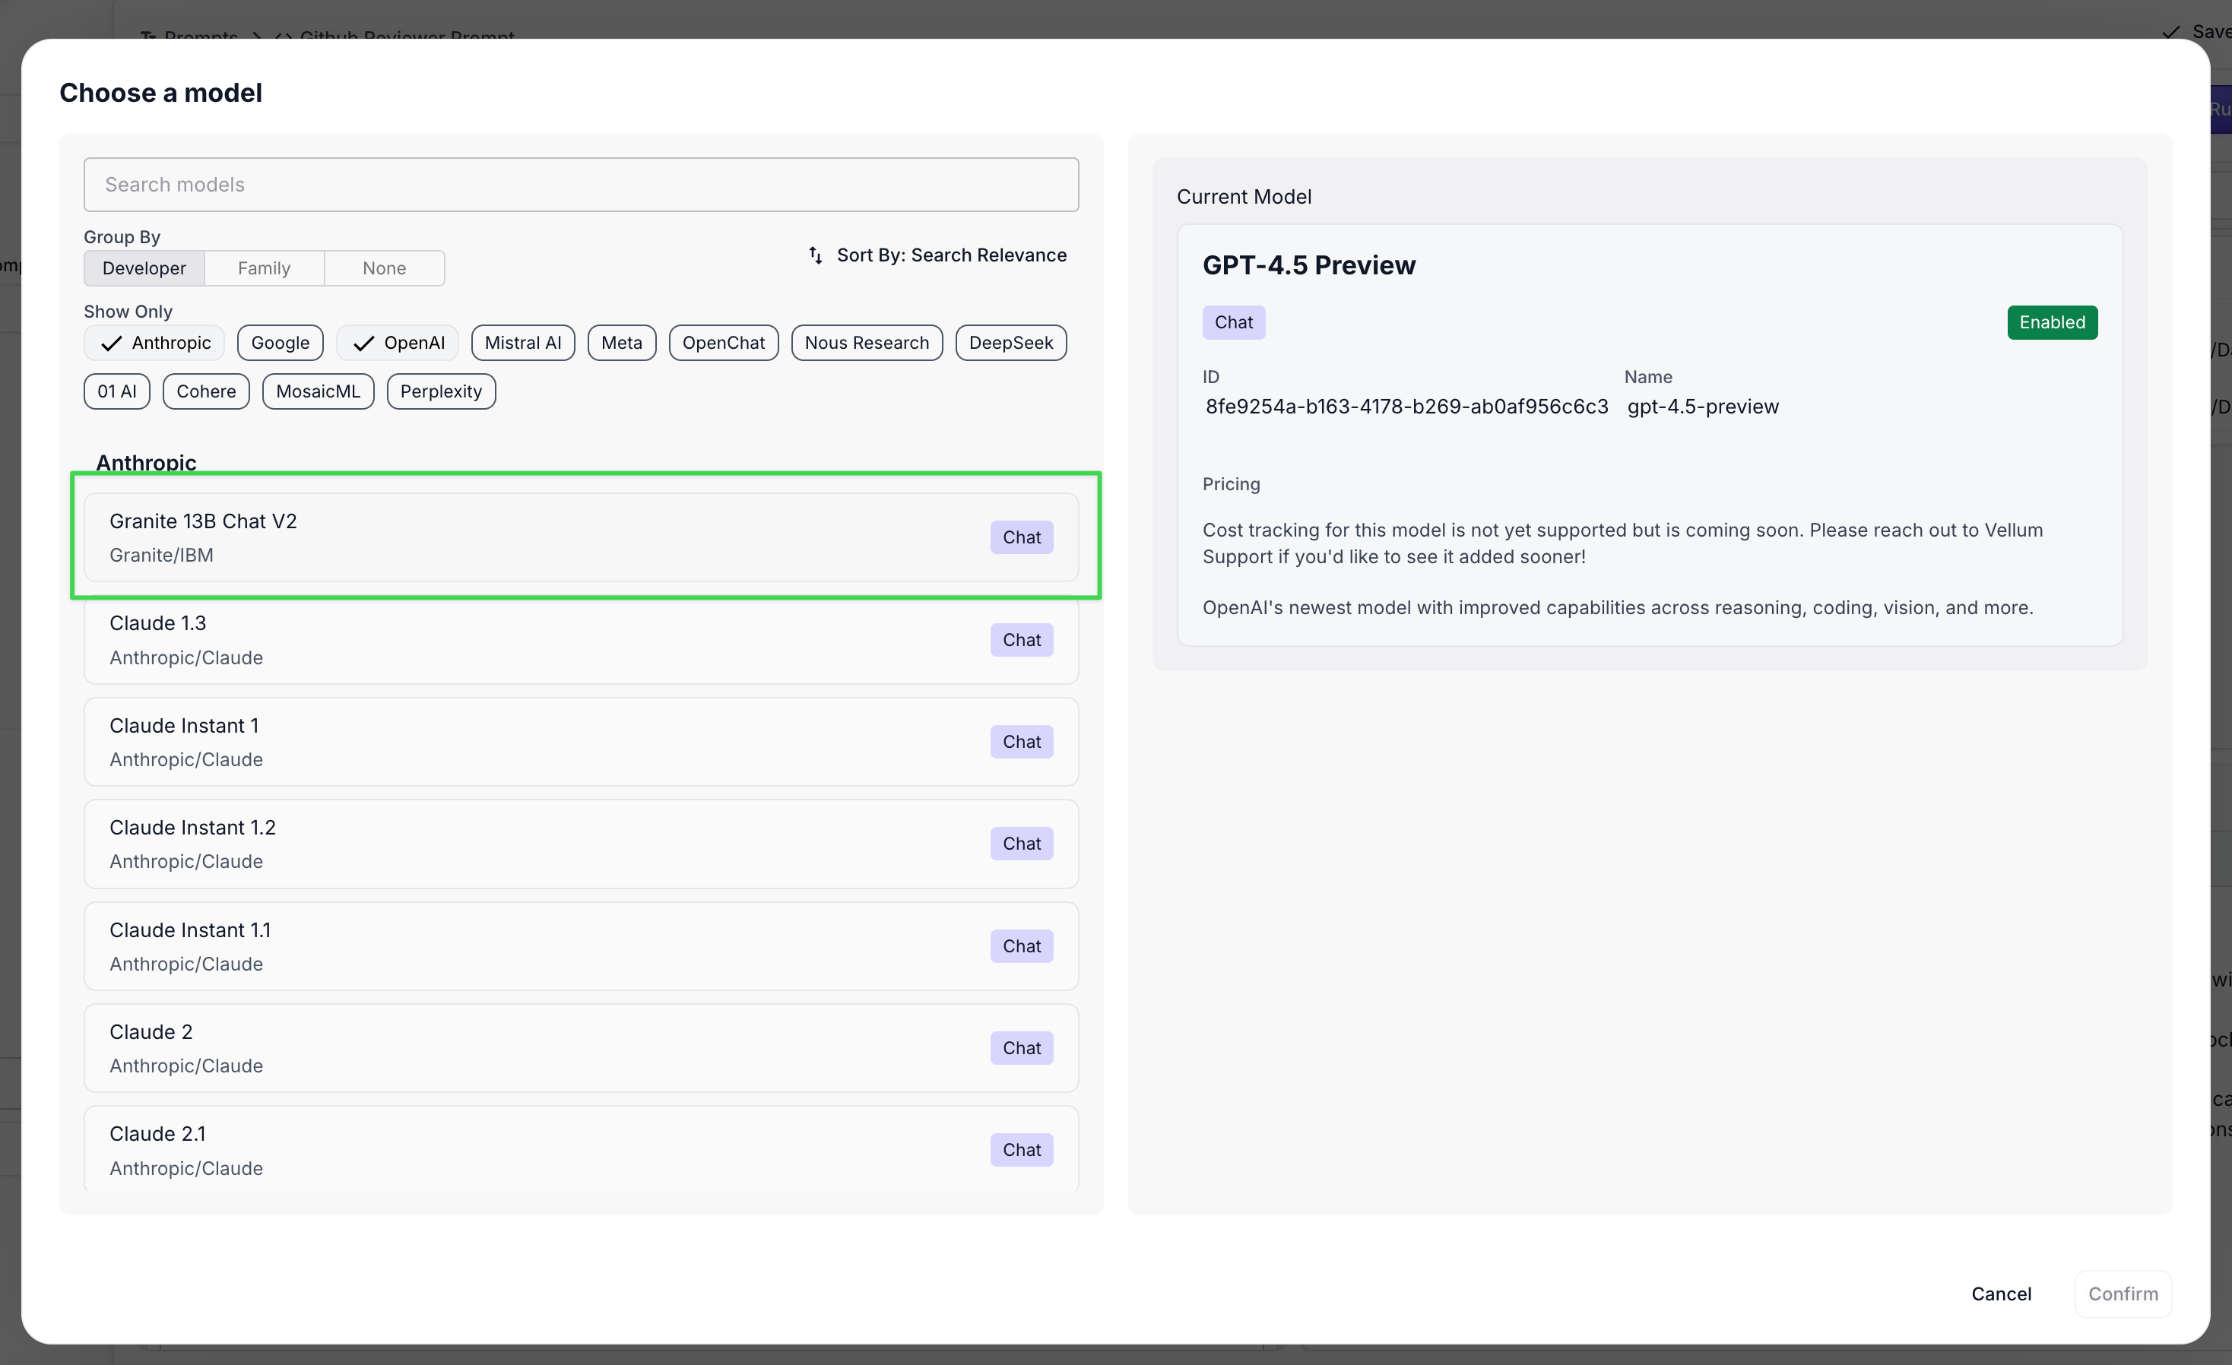Pick the Claude 2 model entry
This screenshot has width=2232, height=1365.
tap(544, 1048)
